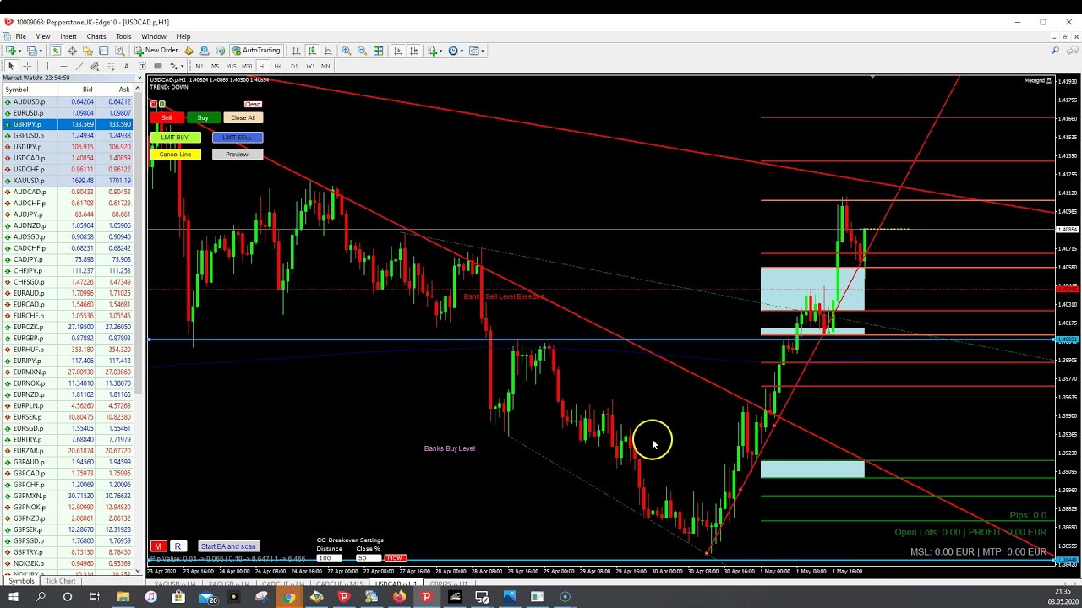
Task: Close the Market Watch panel
Action: click(x=139, y=78)
